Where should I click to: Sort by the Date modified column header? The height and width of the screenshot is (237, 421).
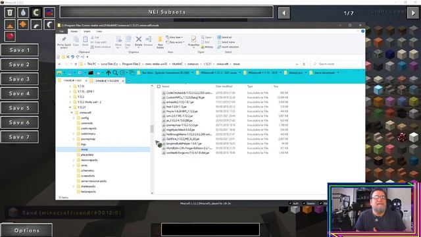coord(224,86)
